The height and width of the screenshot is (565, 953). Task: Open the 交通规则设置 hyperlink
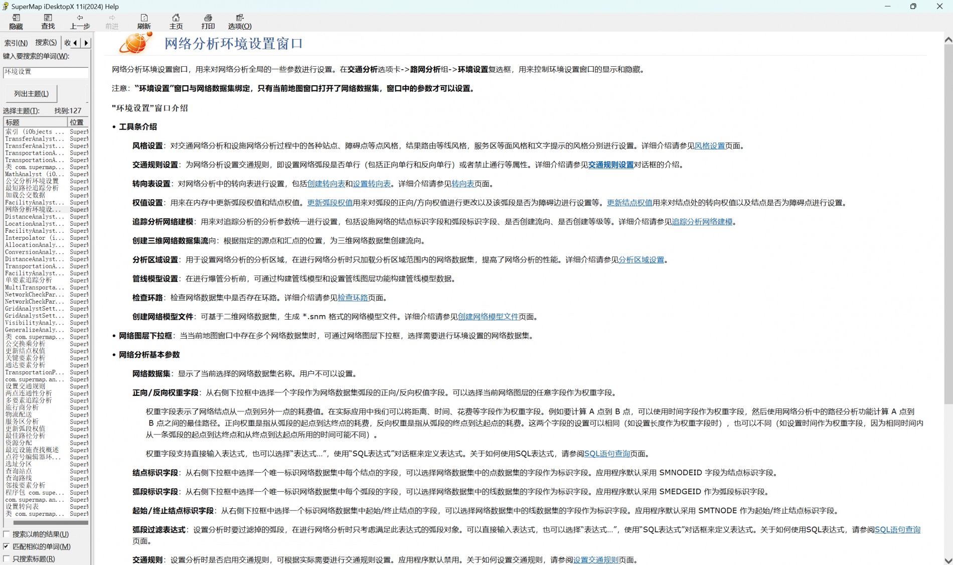coord(611,165)
